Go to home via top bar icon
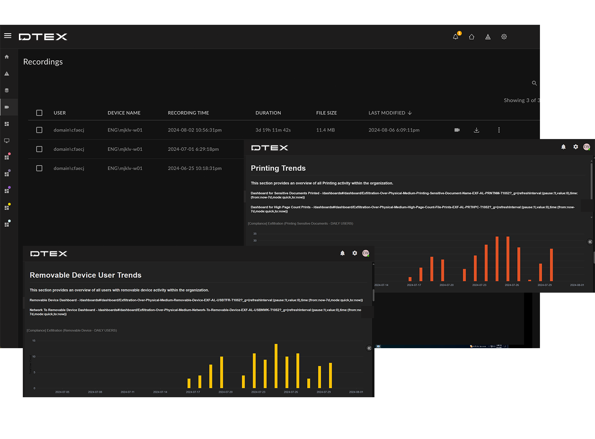 [x=472, y=37]
